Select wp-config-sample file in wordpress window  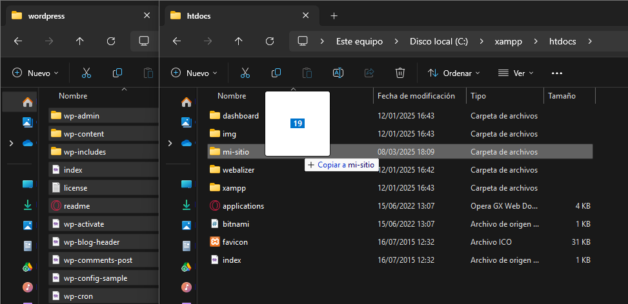[x=104, y=278]
